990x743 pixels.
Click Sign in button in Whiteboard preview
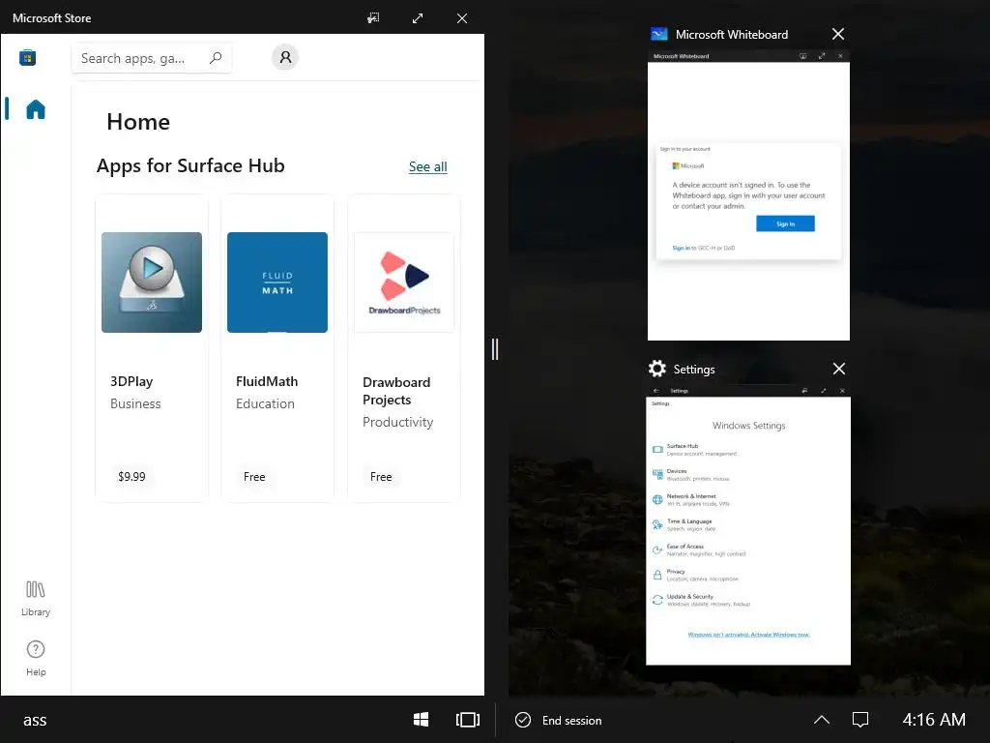pos(785,223)
